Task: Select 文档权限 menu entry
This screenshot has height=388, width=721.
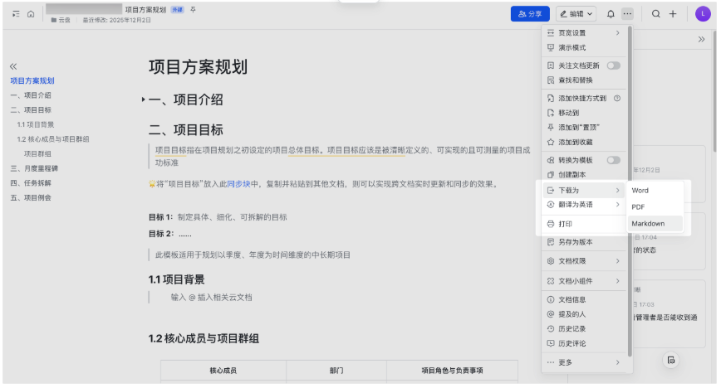Action: click(584, 261)
